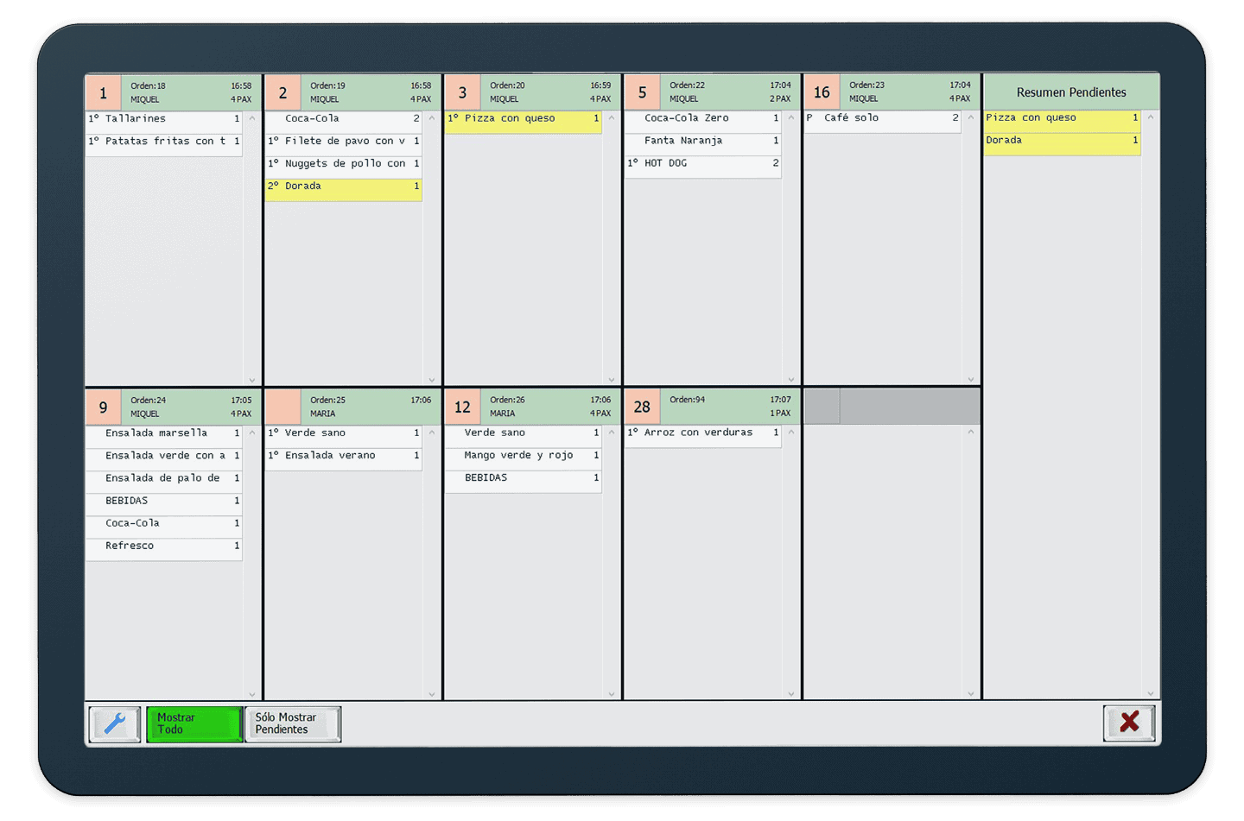Click the Resumen Pendientes panel header
Viewport: 1244px width, 821px height.
[x=1070, y=92]
